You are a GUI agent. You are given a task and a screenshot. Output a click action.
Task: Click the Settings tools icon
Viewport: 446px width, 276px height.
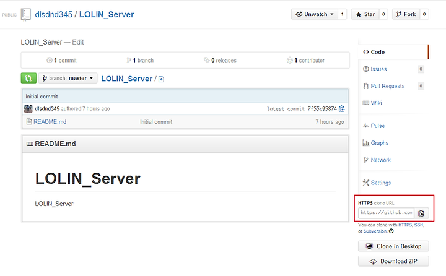pyautogui.click(x=366, y=183)
